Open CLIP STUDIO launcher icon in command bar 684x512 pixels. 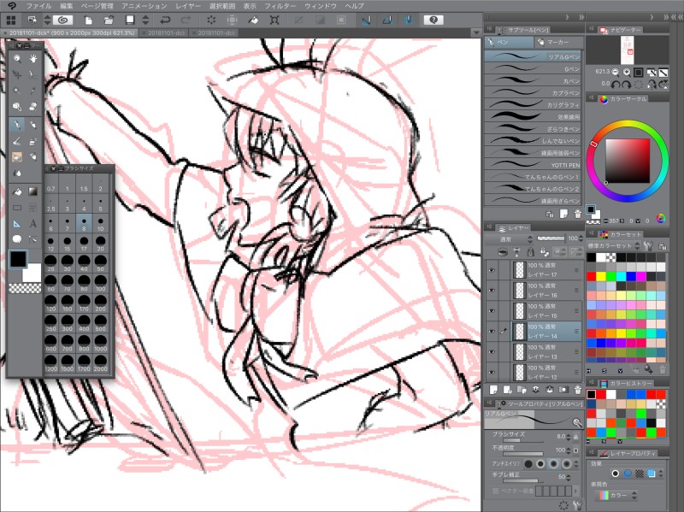pyautogui.click(x=62, y=20)
